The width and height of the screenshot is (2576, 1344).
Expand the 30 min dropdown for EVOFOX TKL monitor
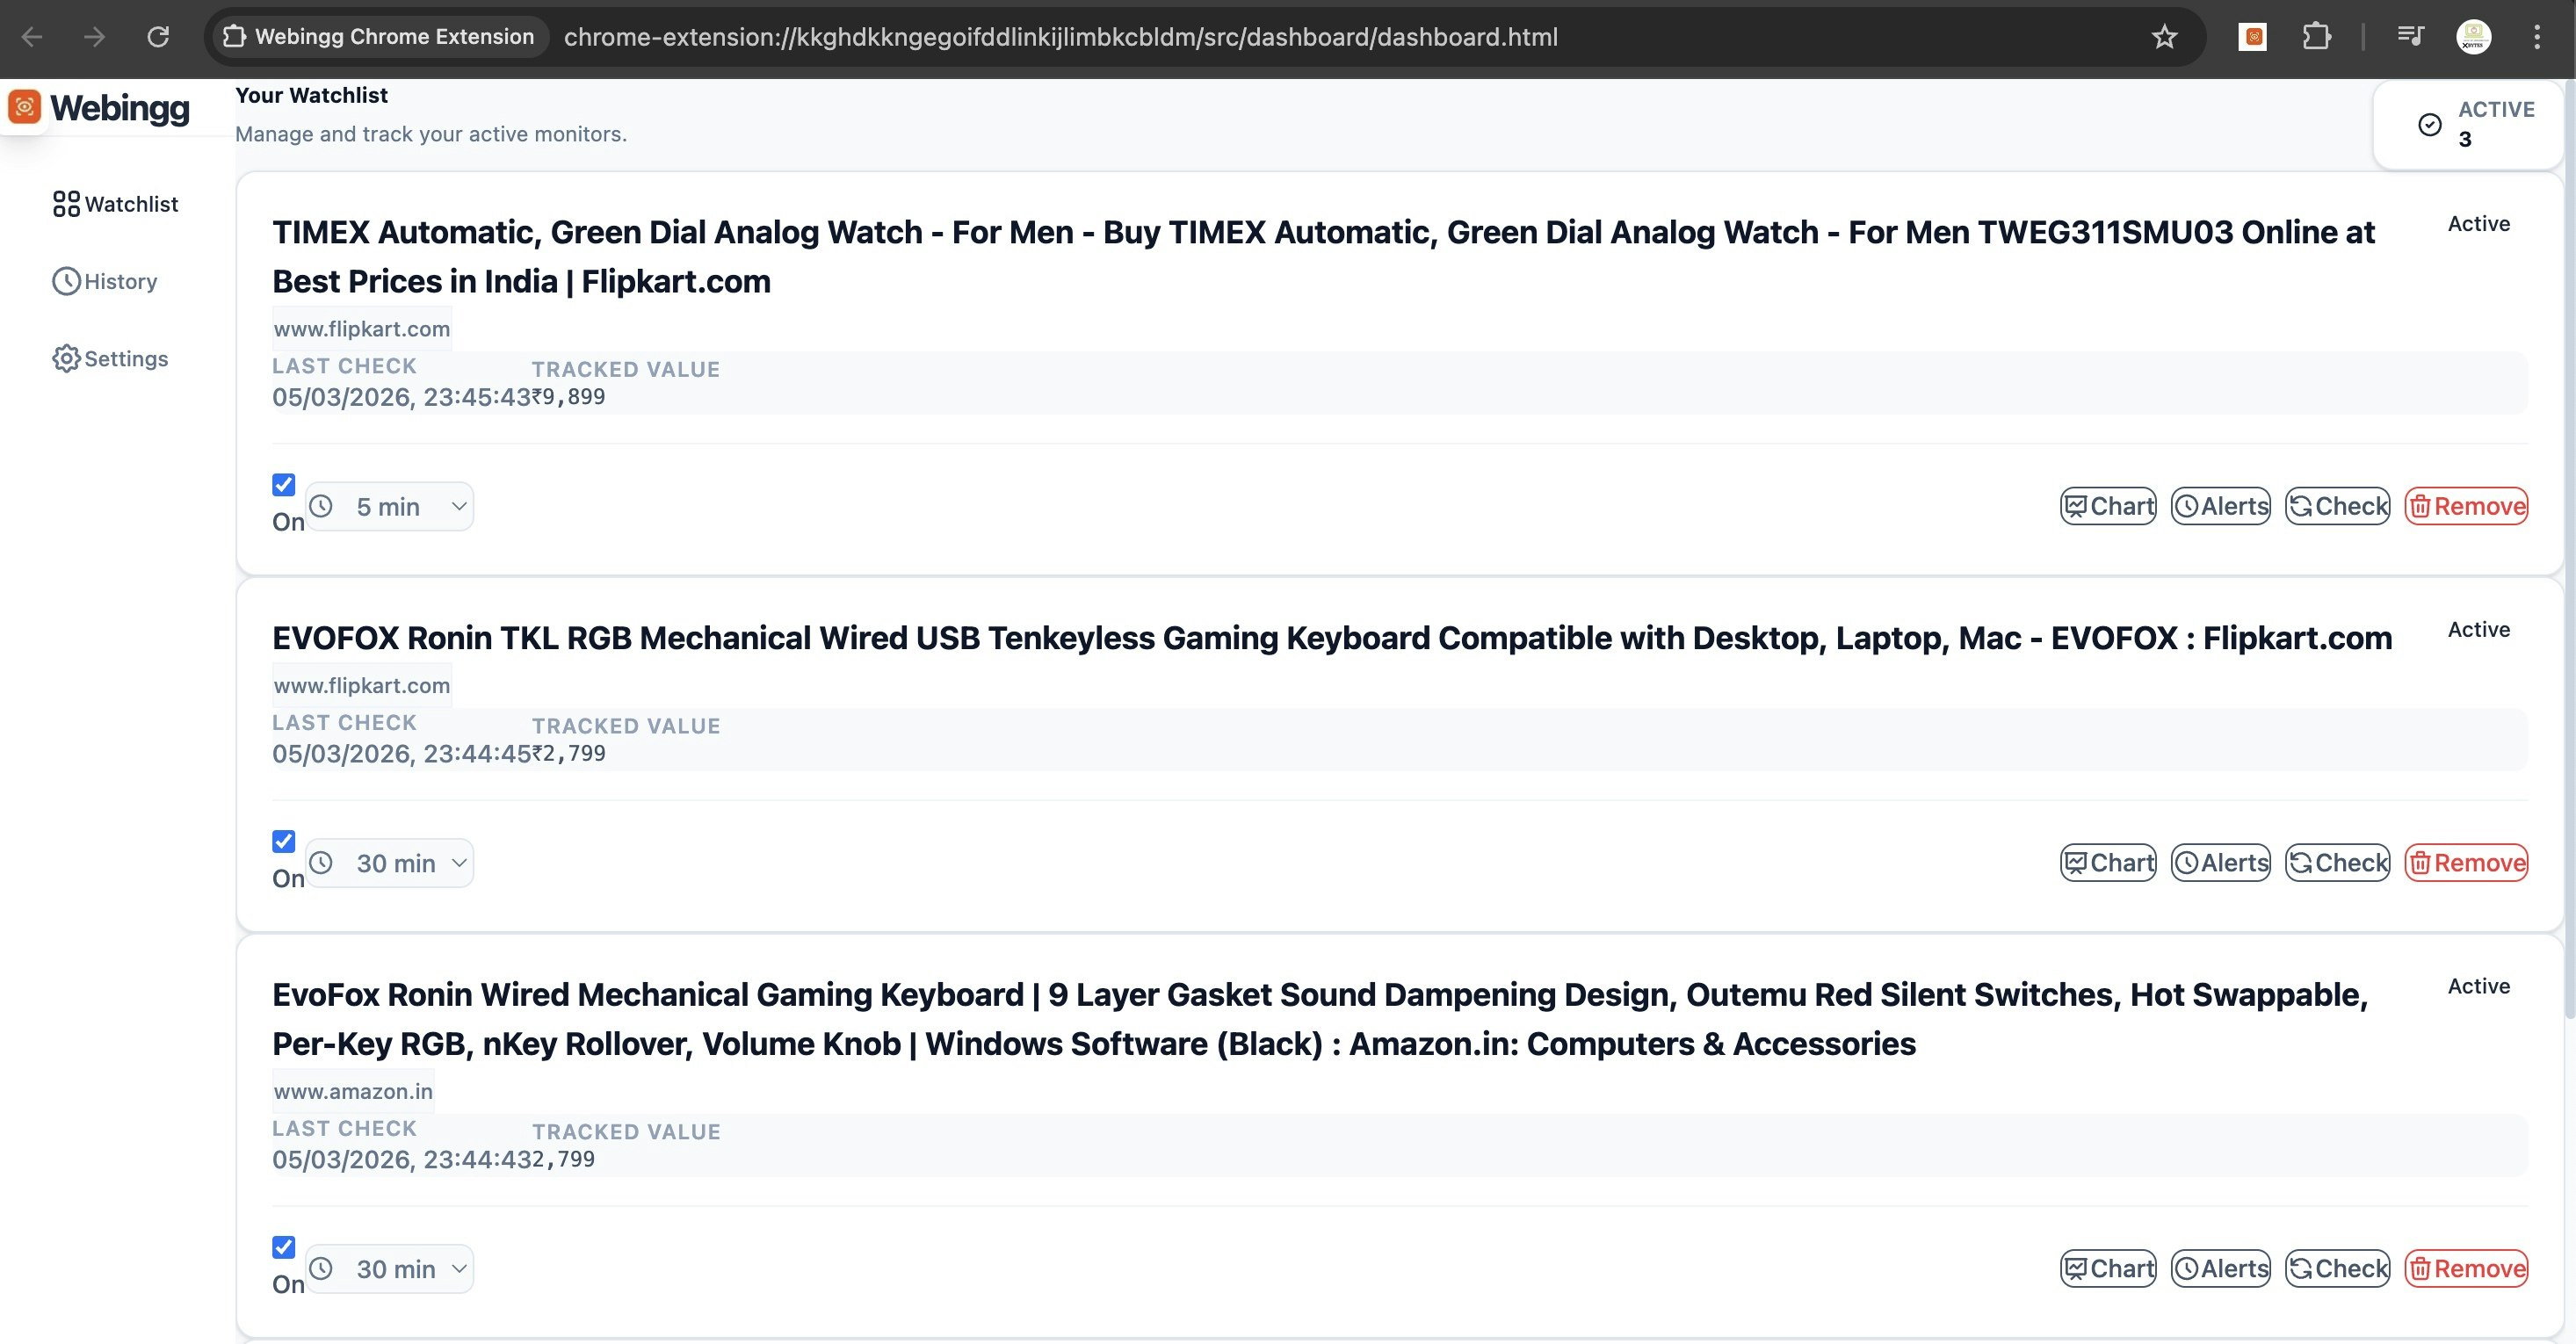[389, 862]
